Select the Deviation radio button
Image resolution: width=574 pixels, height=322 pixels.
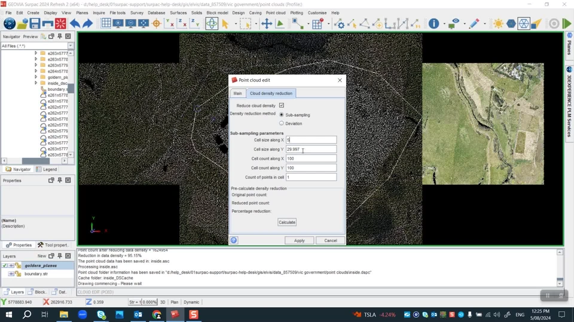coord(282,123)
